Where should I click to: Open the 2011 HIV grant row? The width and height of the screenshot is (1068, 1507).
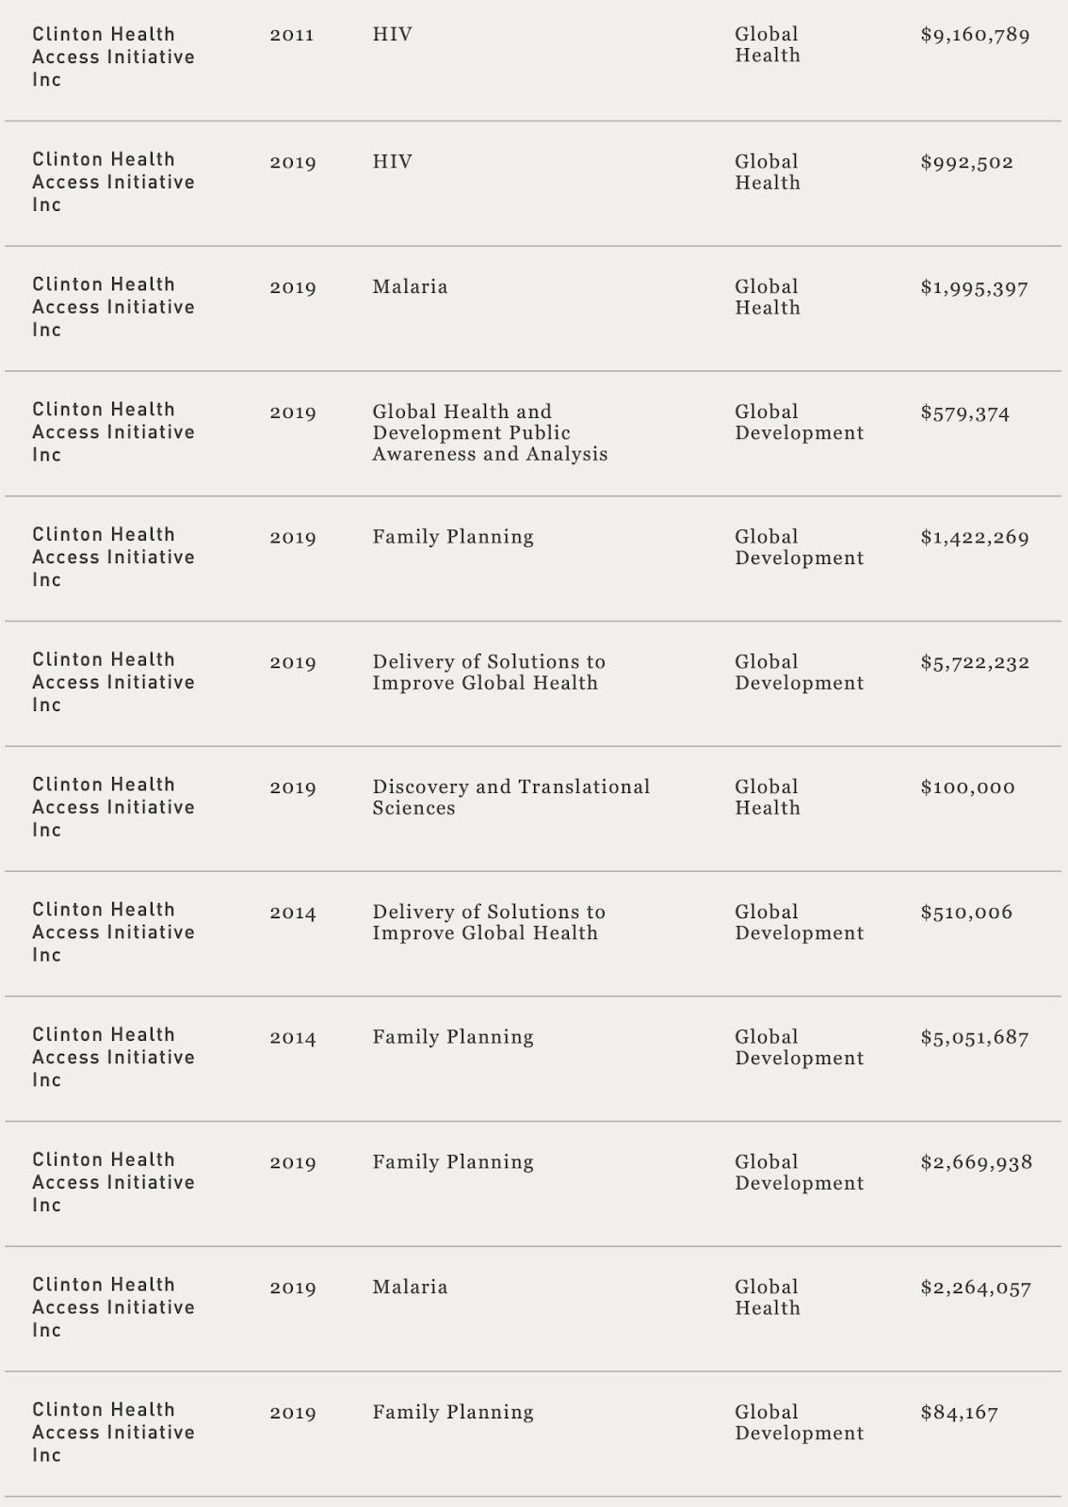pos(534,57)
